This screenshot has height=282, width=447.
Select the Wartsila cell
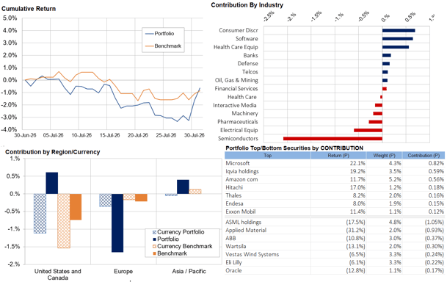[x=236, y=246]
